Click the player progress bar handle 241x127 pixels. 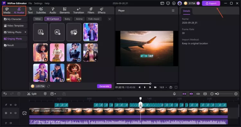tap(150, 84)
